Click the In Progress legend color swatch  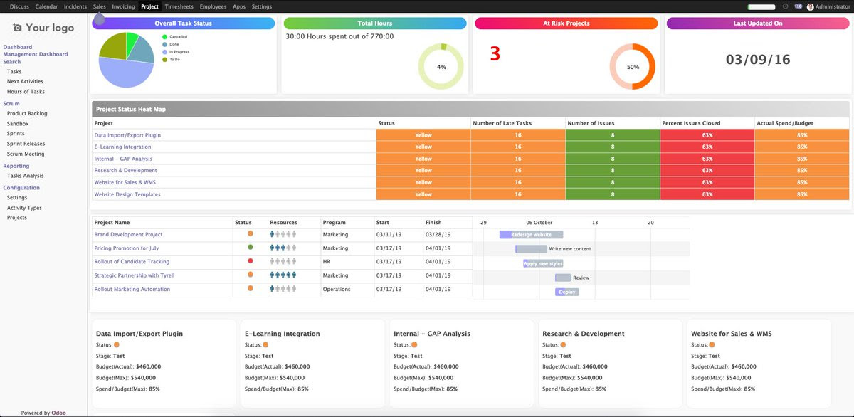coord(164,52)
